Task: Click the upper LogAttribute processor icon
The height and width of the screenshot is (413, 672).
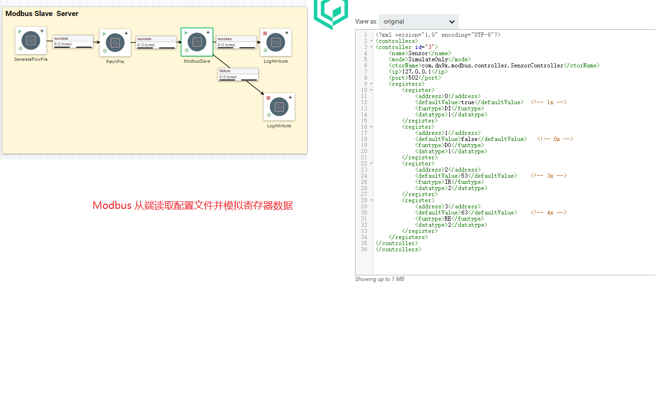Action: point(275,42)
